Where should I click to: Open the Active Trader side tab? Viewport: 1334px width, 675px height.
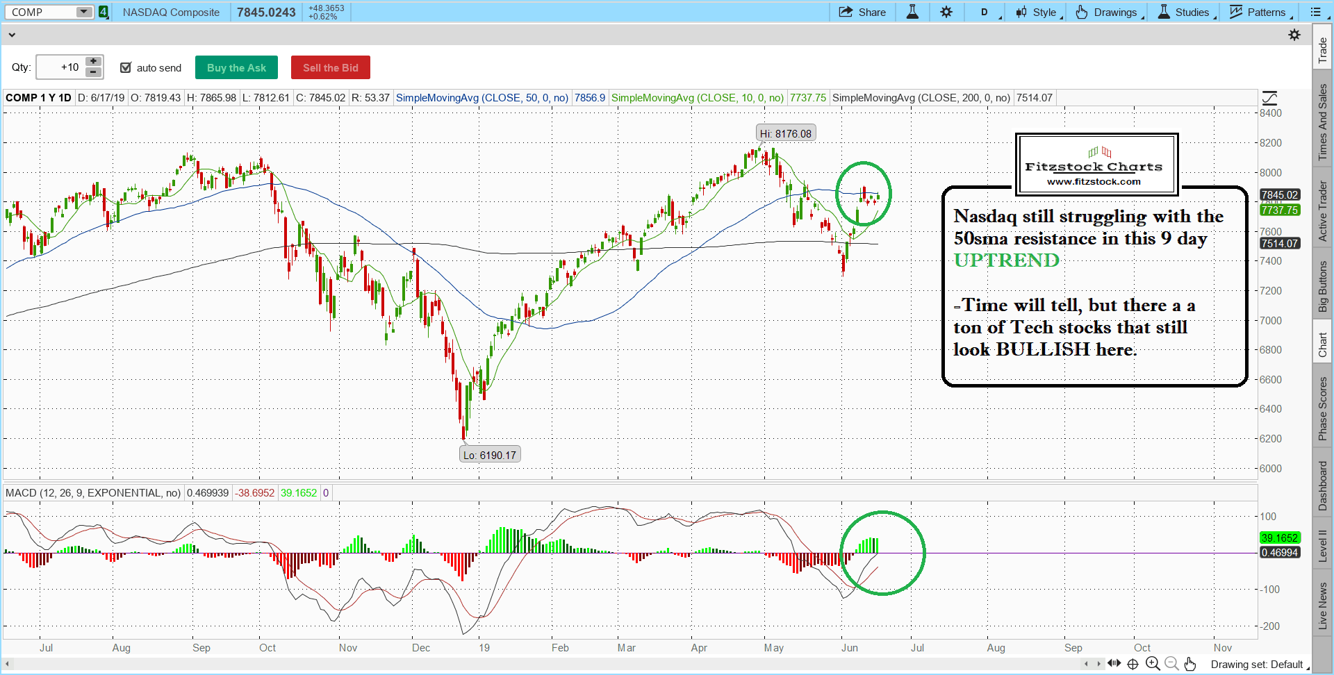pyautogui.click(x=1322, y=211)
